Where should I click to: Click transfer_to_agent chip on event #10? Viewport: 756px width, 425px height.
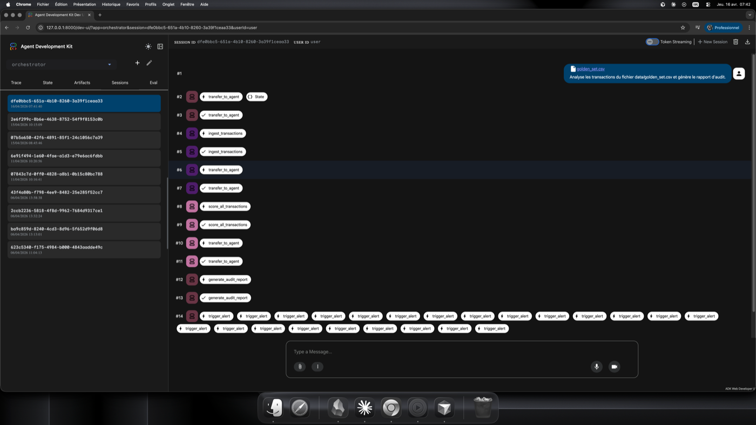[x=221, y=243]
